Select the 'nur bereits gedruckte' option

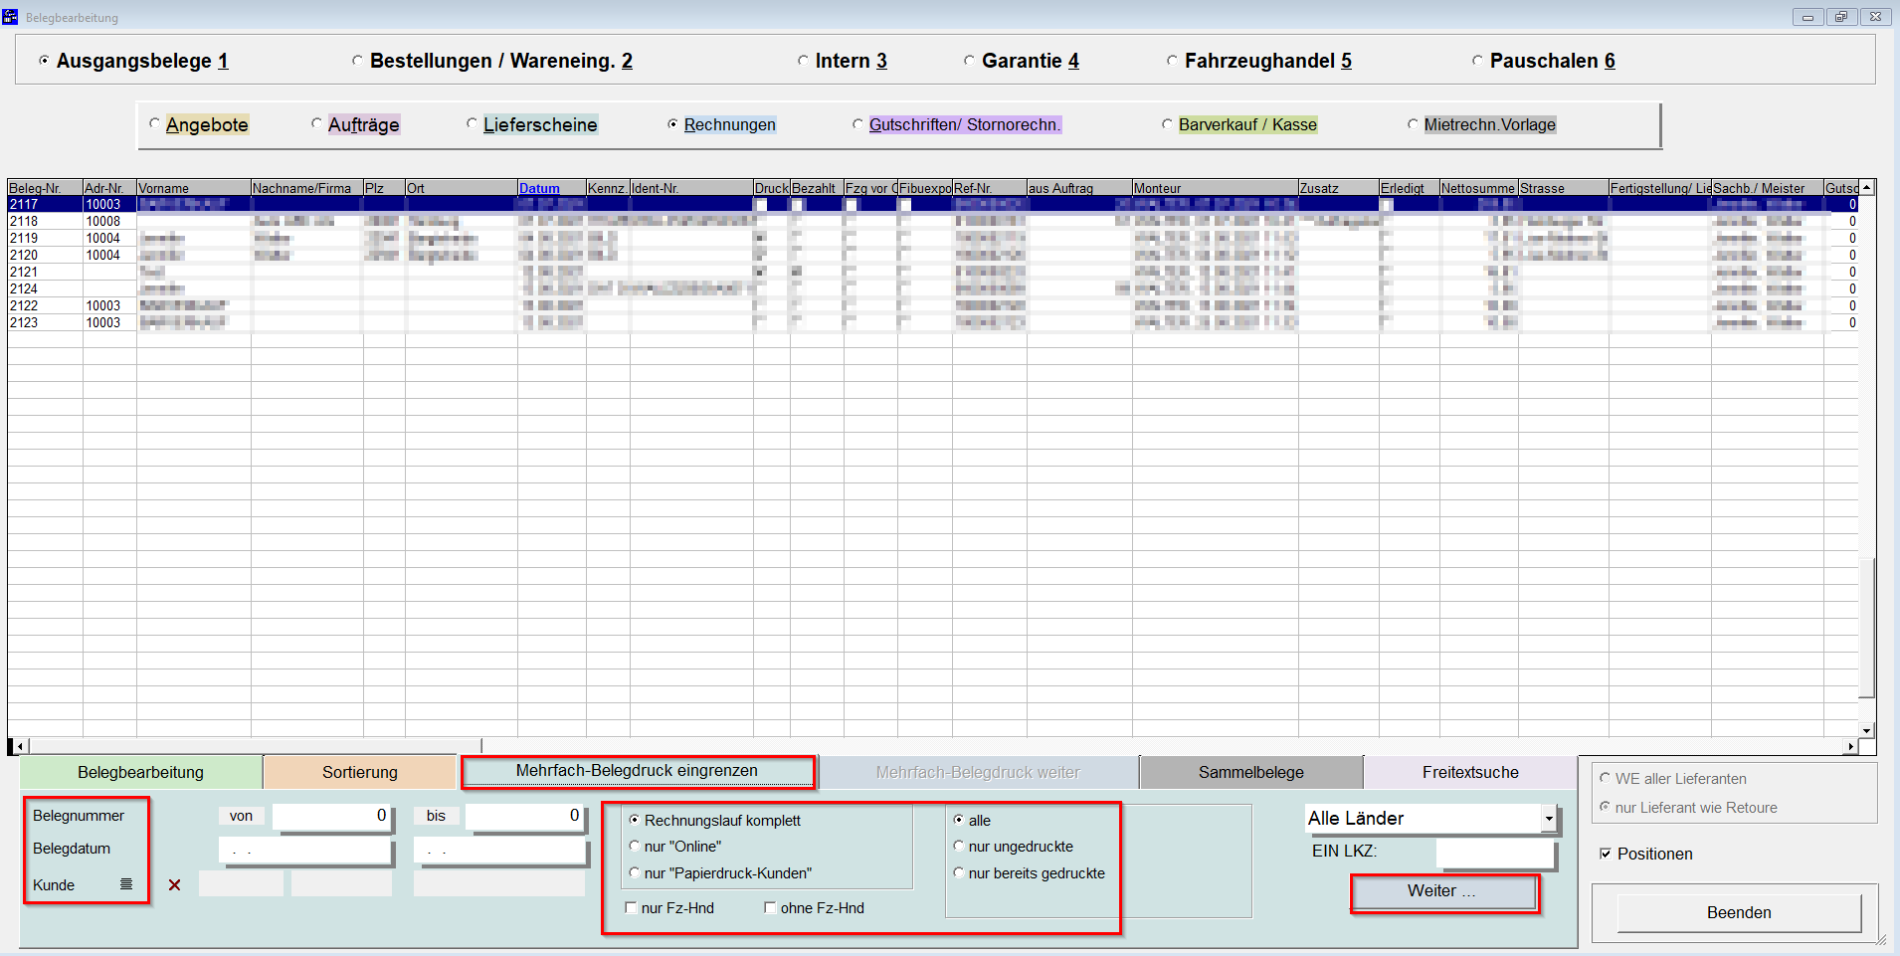click(959, 872)
